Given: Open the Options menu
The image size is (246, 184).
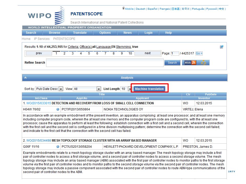Looking at the screenshot, I should [105, 33].
